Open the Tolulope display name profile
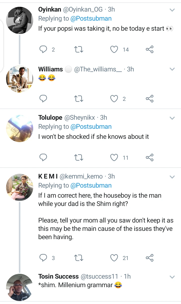Screen dimensions: 181x304 point(50,117)
